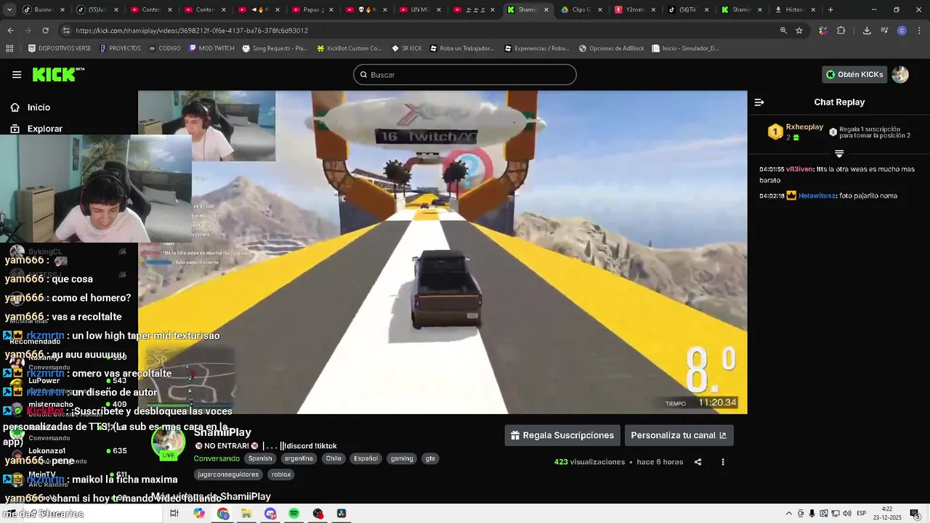Open the taskbar volume control
Viewport: 930px width, 523px height.
point(846,514)
